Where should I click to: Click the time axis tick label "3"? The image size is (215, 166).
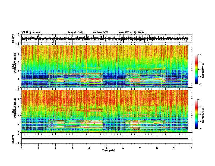(72, 148)
